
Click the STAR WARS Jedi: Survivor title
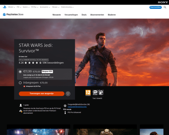pyautogui.click(x=36, y=48)
